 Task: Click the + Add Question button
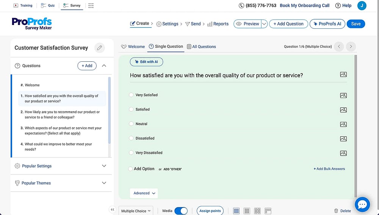(288, 24)
